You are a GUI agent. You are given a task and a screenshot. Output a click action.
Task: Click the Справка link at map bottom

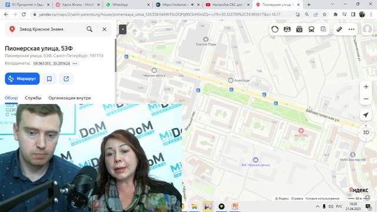[x=297, y=198]
